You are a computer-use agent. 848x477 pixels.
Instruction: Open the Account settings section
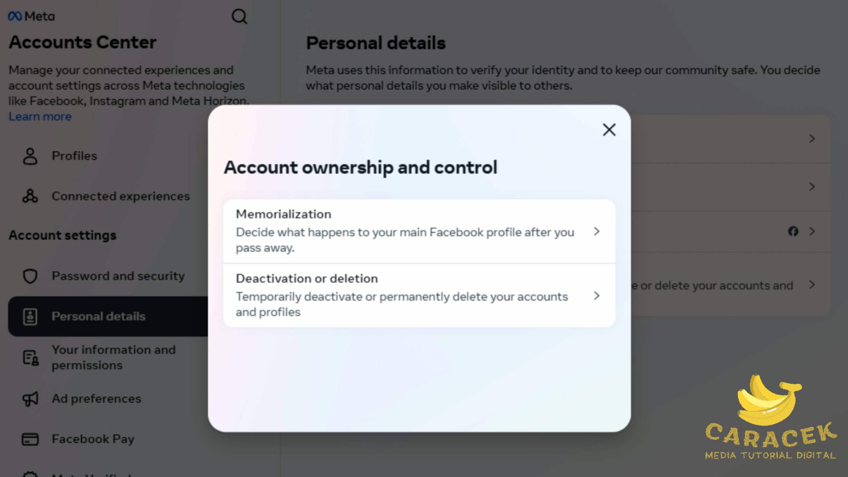coord(63,235)
